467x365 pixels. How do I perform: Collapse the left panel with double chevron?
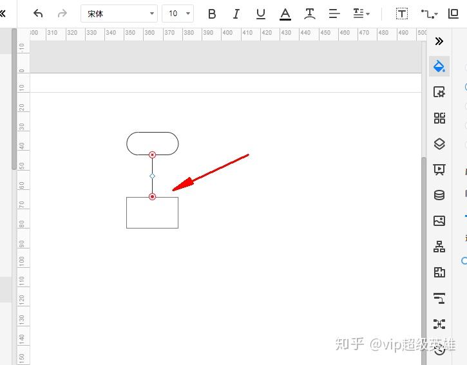[x=3, y=14]
